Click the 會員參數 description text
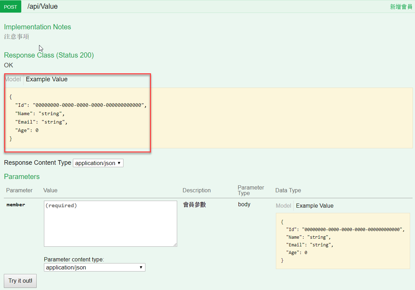 [x=195, y=205]
